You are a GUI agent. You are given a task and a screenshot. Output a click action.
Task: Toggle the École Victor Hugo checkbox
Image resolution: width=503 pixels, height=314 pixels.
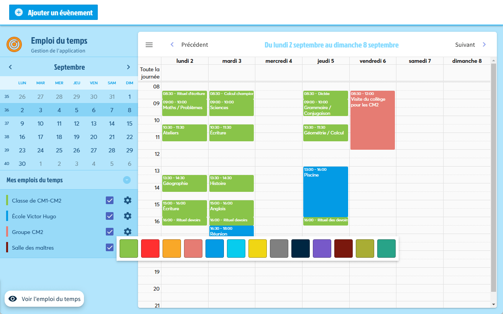tap(110, 216)
